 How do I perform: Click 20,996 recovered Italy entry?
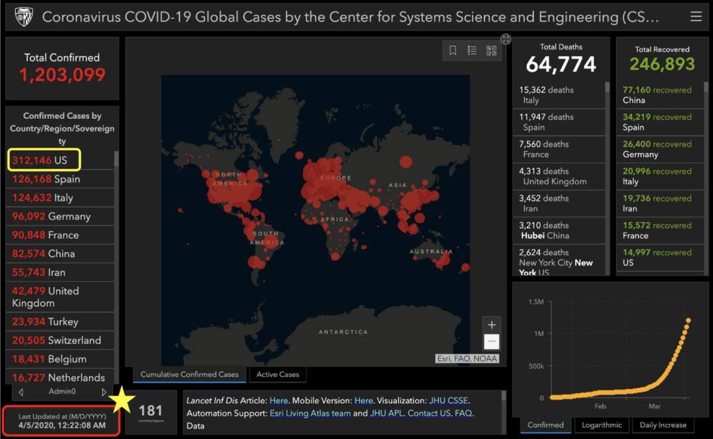tap(660, 176)
